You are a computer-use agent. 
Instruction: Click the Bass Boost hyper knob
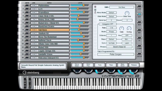pyautogui.click(x=123, y=71)
